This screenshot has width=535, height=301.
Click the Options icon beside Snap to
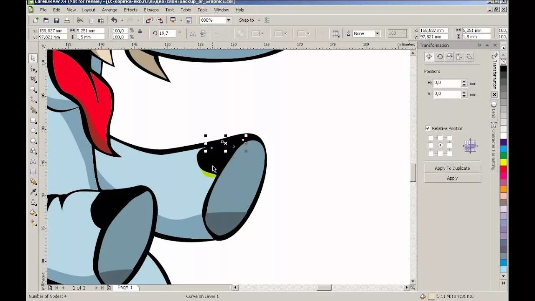(x=267, y=20)
